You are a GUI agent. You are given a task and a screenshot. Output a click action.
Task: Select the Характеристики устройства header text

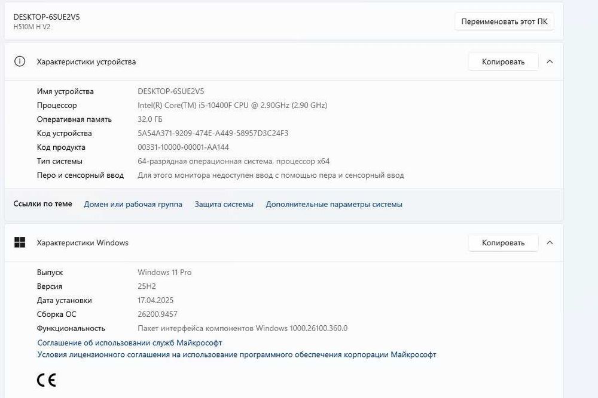coord(86,61)
